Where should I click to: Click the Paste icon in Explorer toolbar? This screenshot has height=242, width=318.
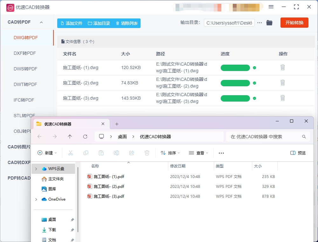point(101,153)
